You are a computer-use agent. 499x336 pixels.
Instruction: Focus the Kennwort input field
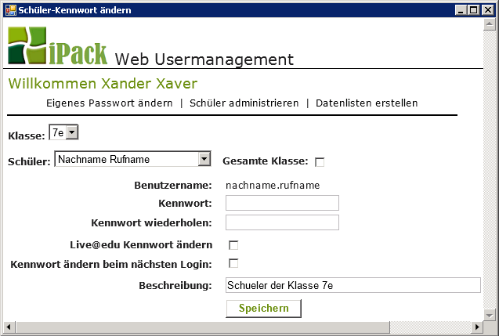coord(282,204)
